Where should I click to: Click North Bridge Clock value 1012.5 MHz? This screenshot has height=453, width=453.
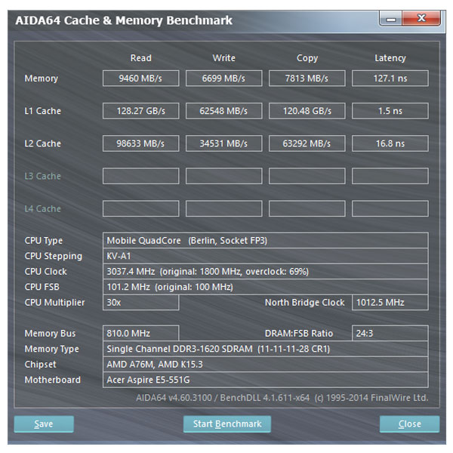390,303
